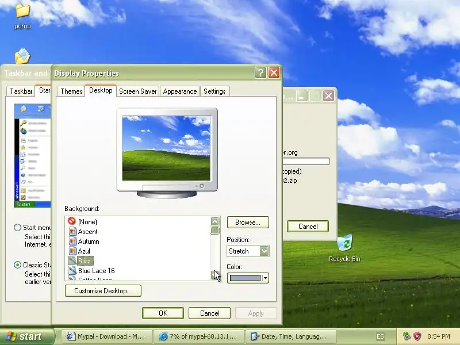Screen dimensions: 460x345
Task: Click the Windows logo on start button
Action: (x=11, y=336)
